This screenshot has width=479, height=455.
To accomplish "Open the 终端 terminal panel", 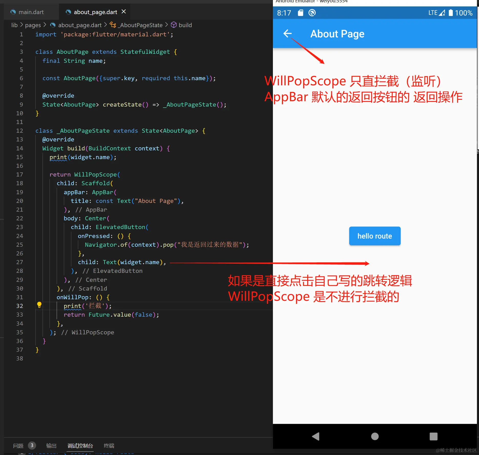I will tap(109, 446).
